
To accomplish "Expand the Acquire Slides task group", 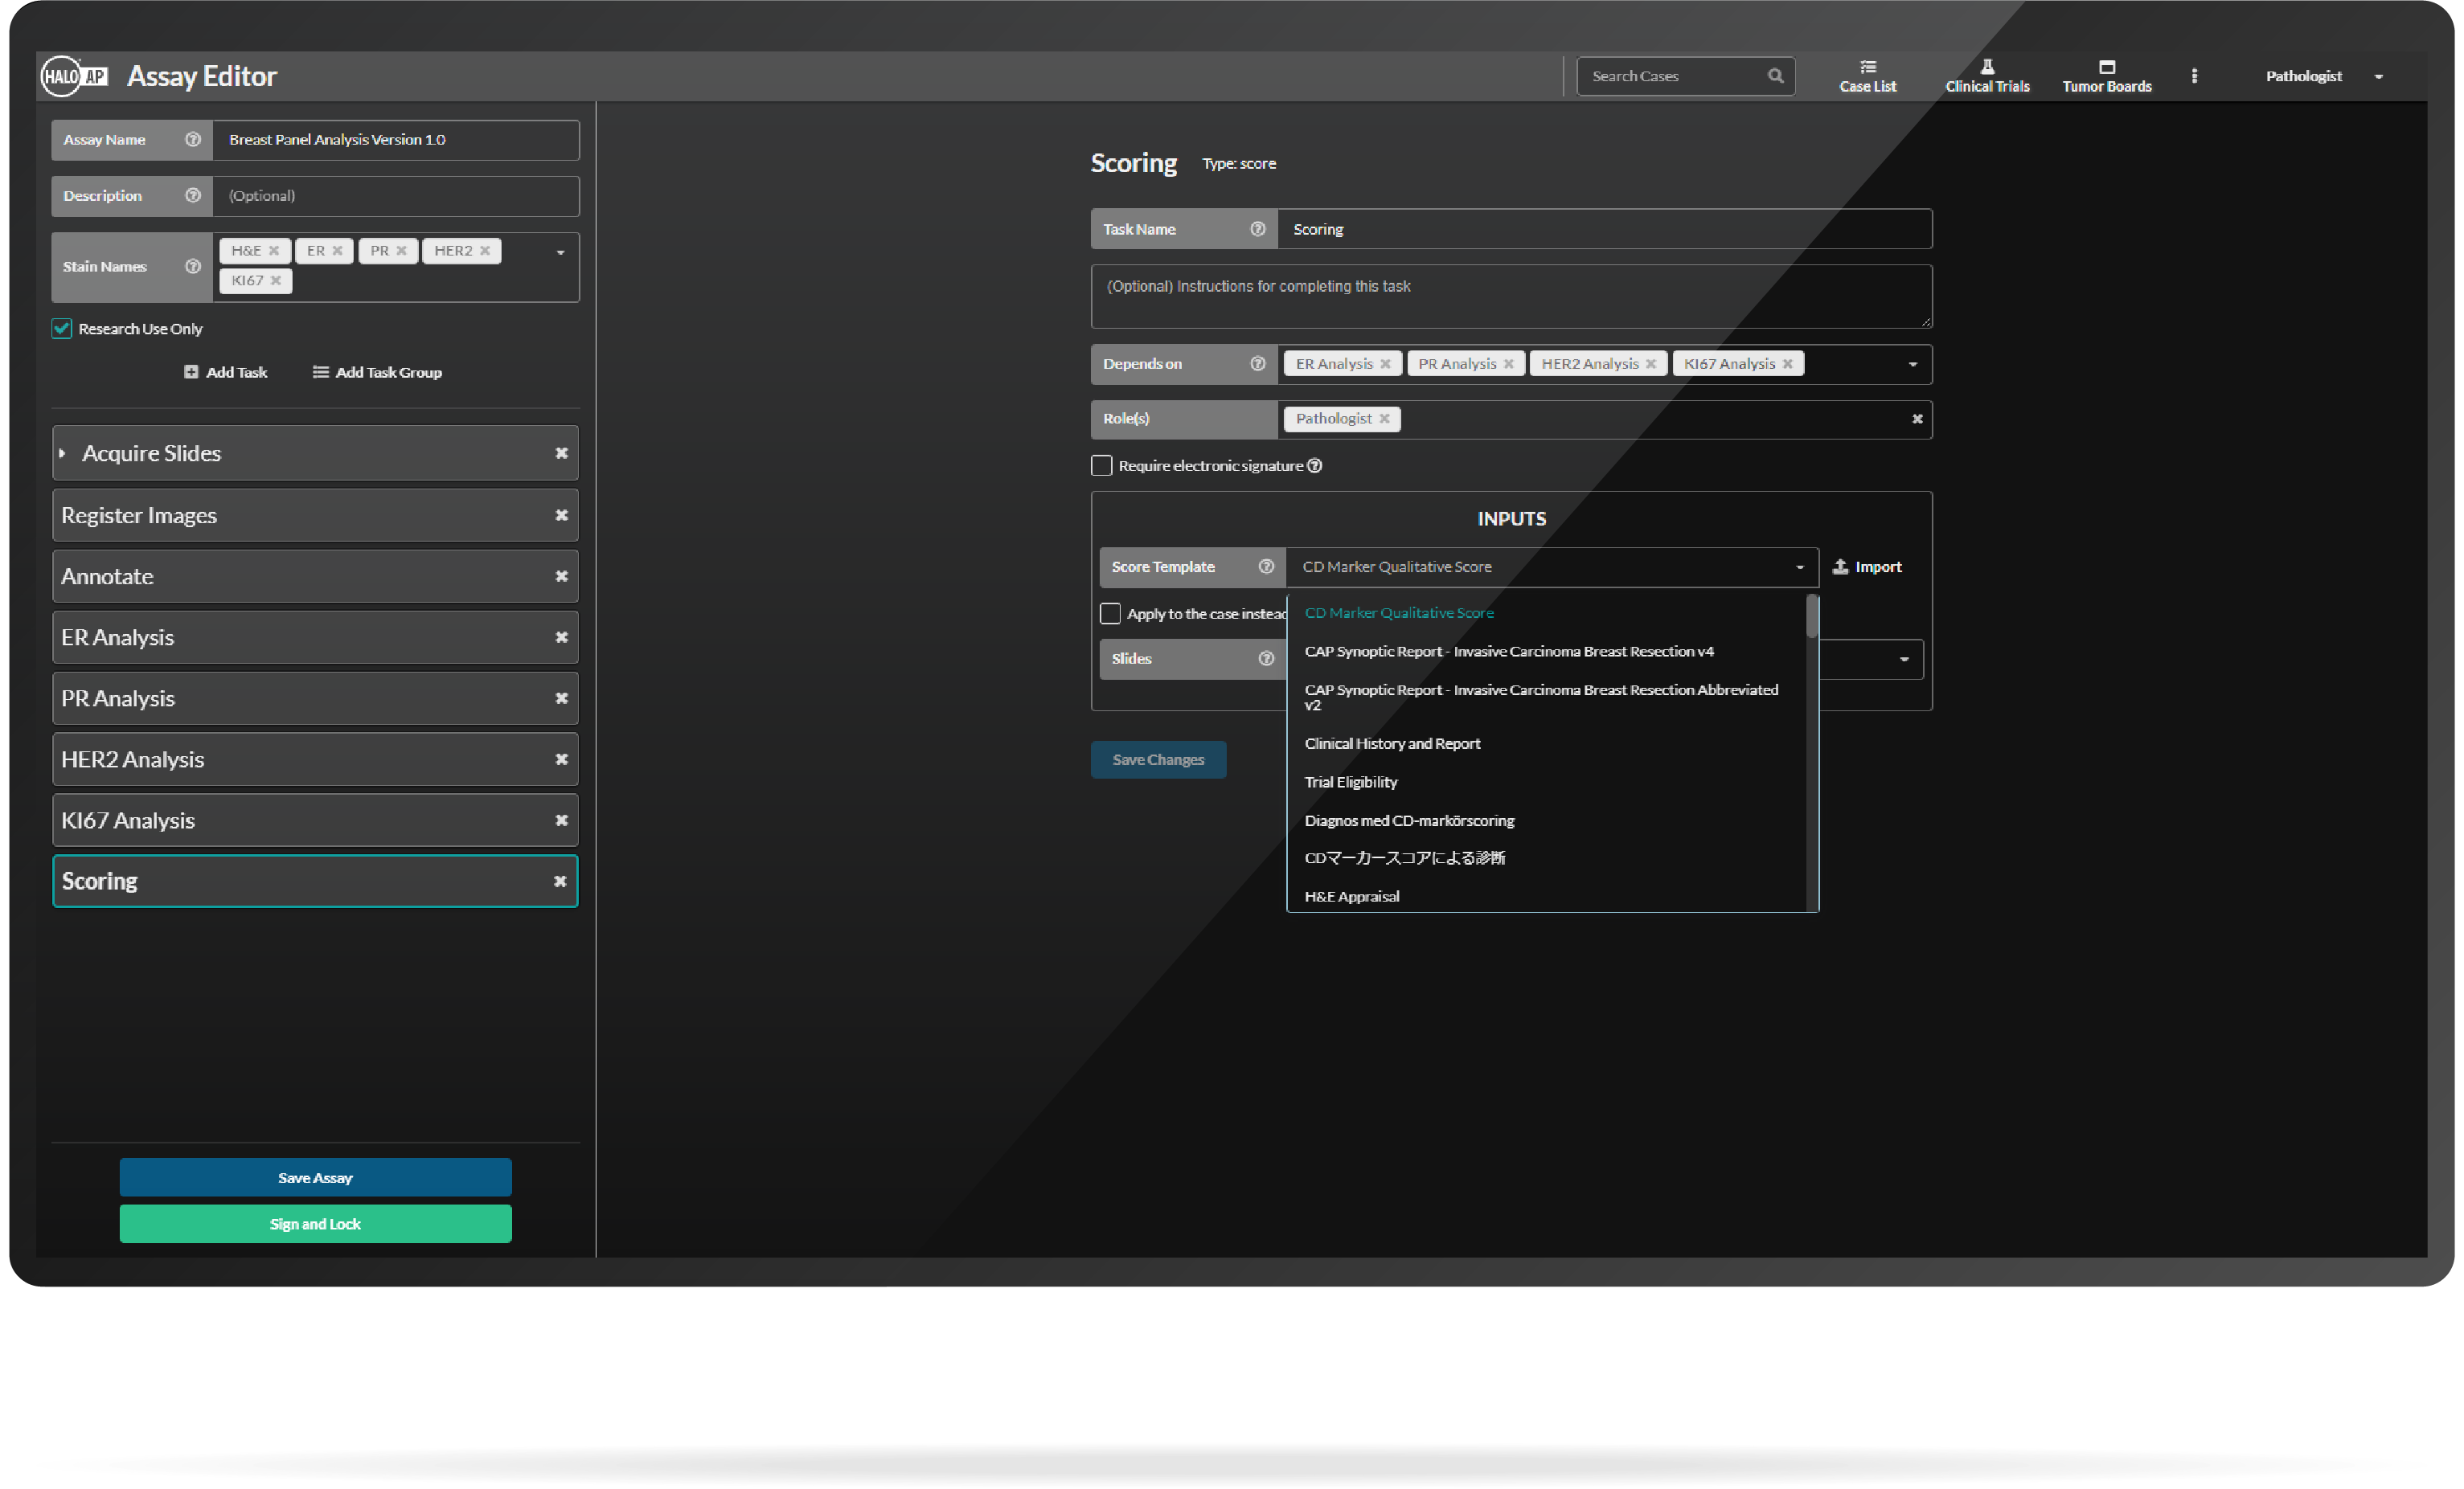I will [x=62, y=454].
